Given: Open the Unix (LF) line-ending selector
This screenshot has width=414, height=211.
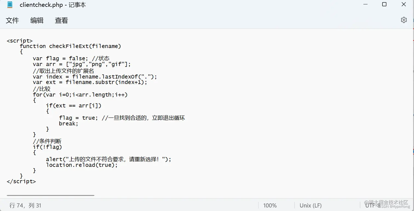Looking at the screenshot, I should [x=310, y=205].
